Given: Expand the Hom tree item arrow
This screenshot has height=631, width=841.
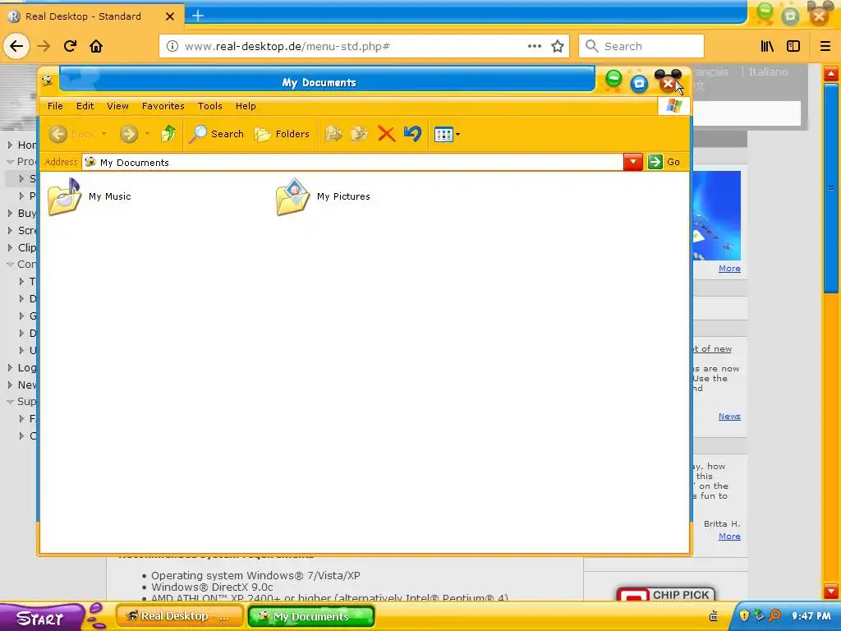Looking at the screenshot, I should 10,145.
